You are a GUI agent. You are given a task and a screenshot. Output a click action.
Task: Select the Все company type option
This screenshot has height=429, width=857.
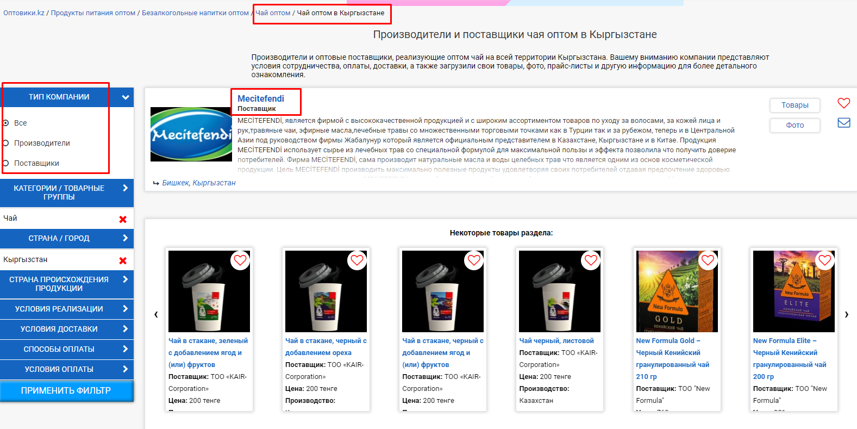[x=5, y=123]
